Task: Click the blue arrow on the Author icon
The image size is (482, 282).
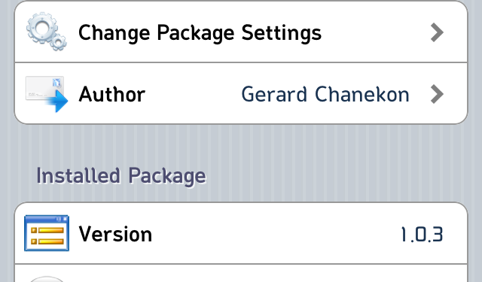Action: [58, 101]
